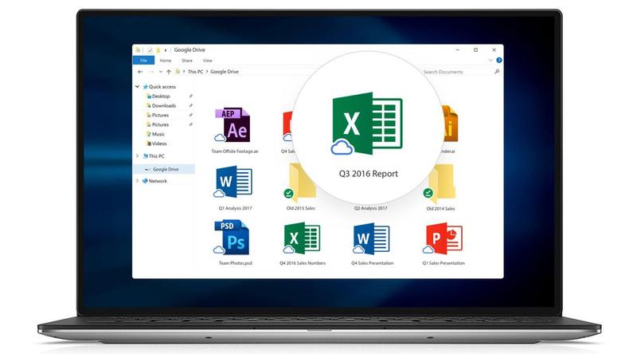Click the cloud badge on Q3 2016 Report

[342, 147]
